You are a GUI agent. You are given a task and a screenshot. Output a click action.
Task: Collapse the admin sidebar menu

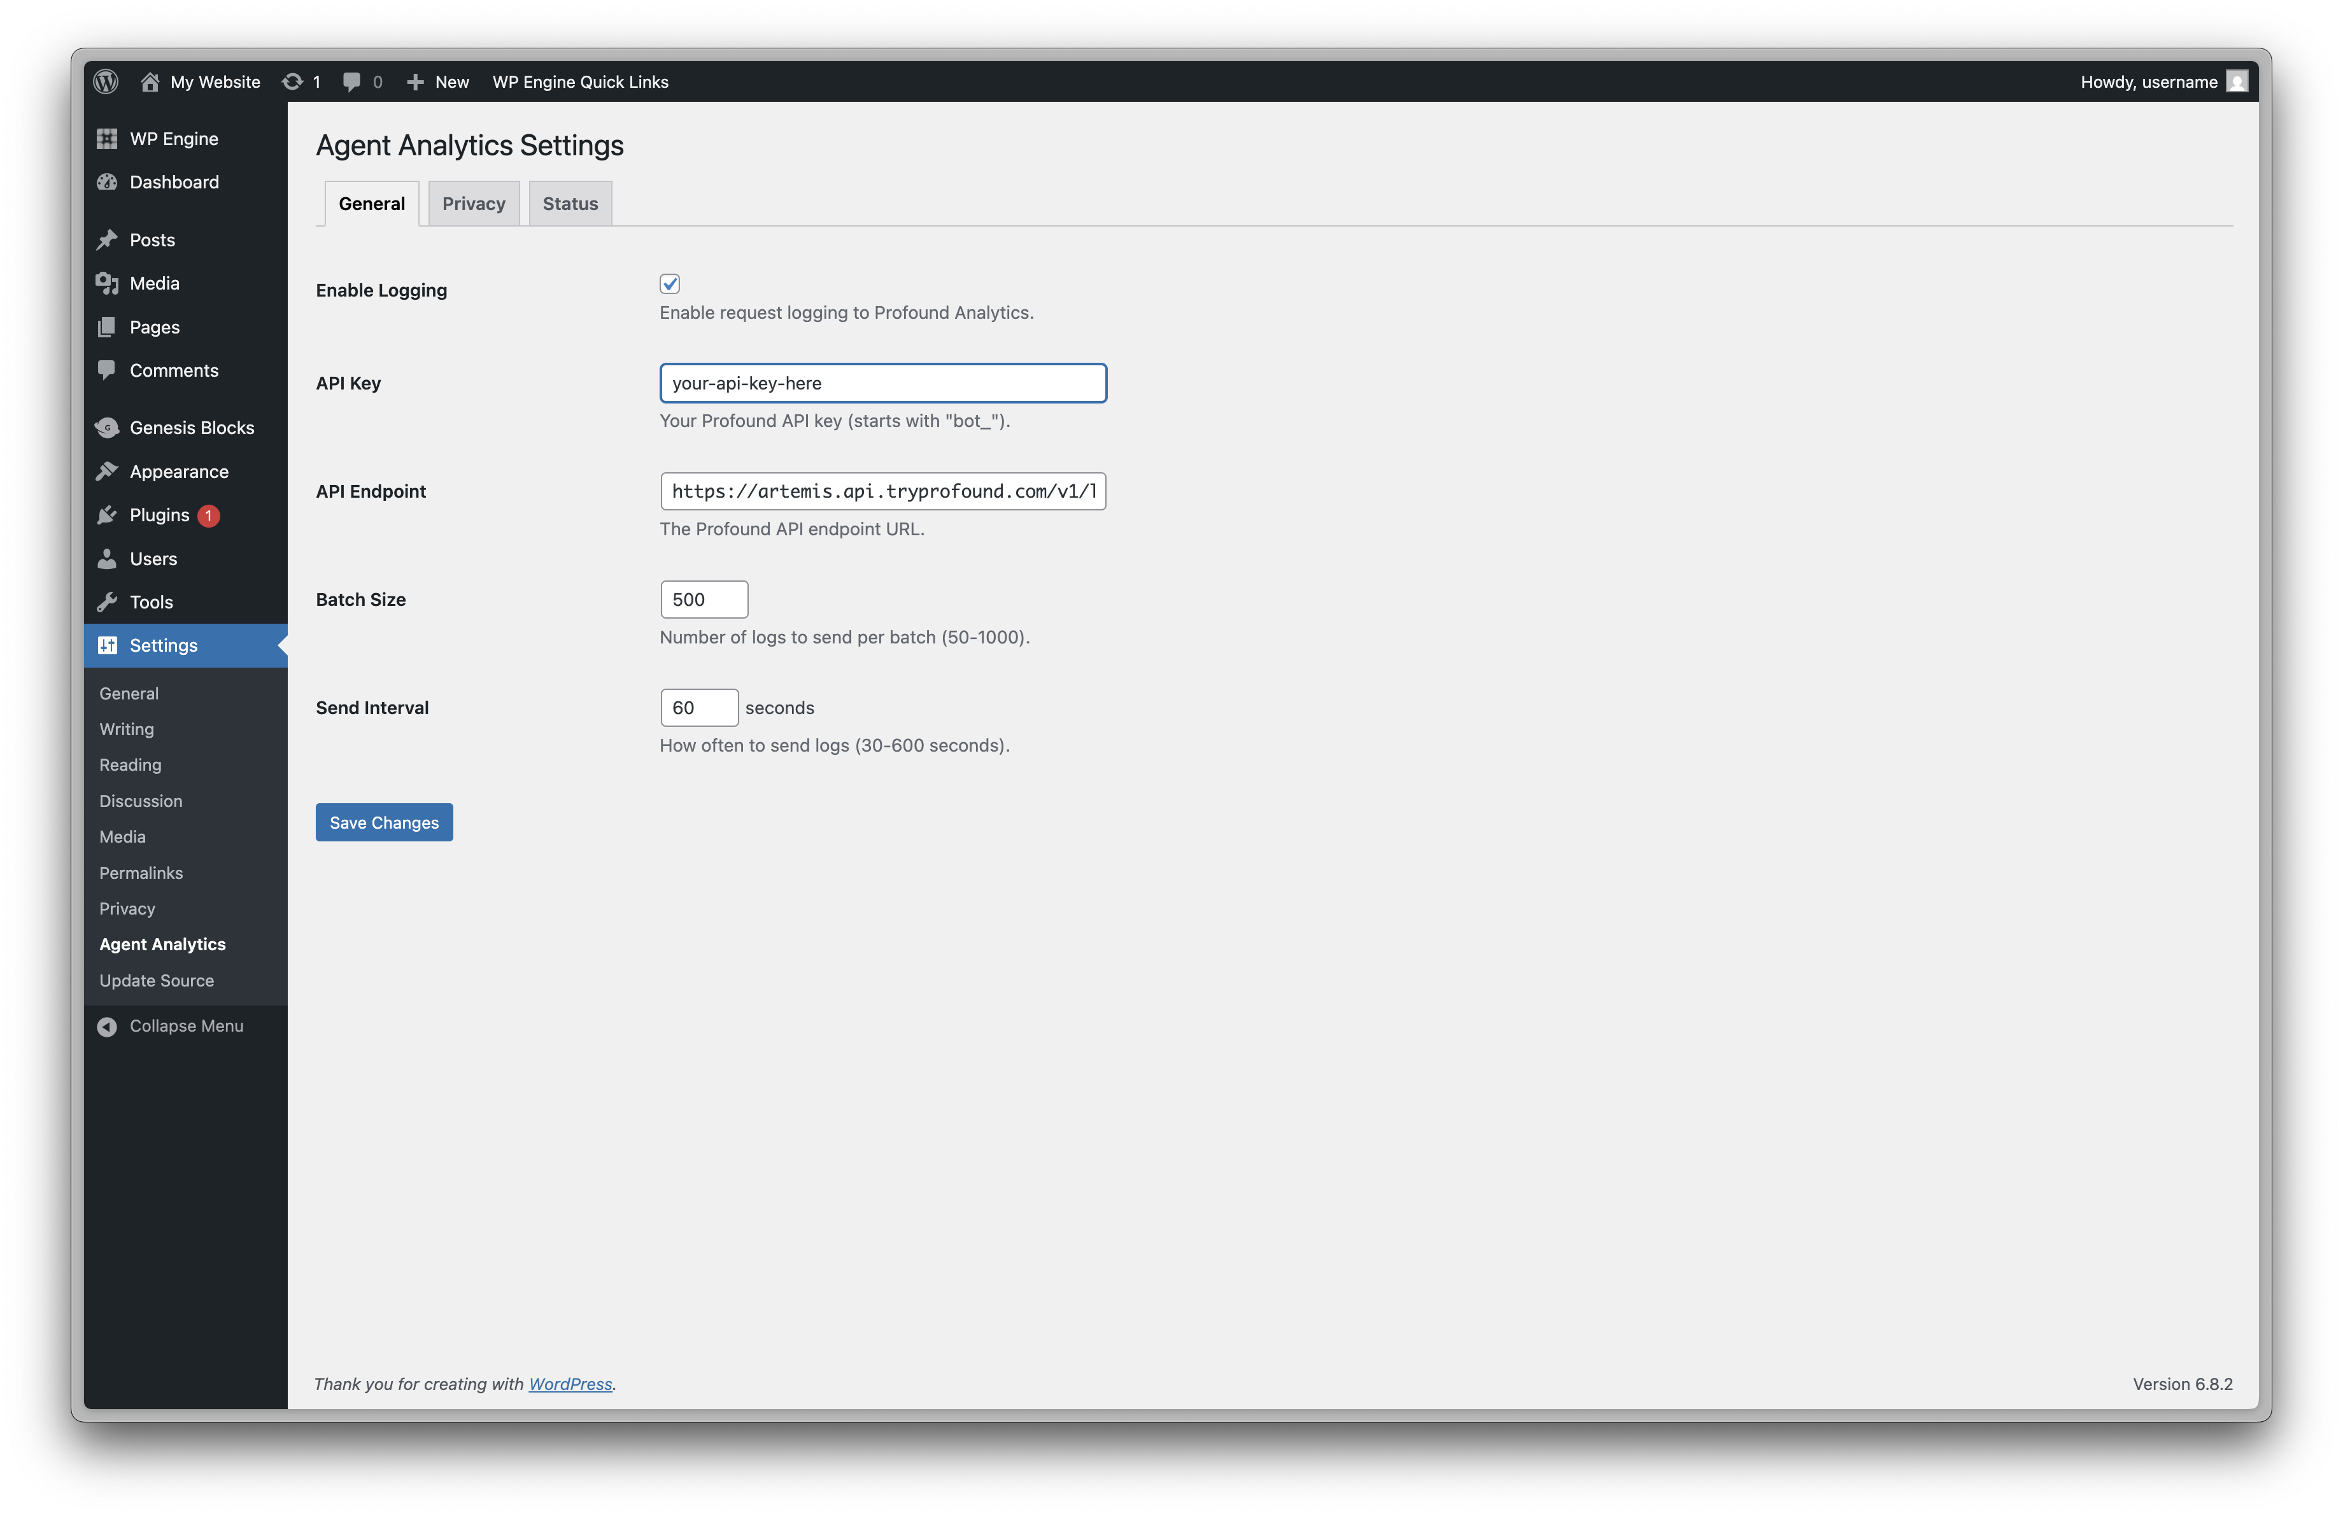click(170, 1026)
